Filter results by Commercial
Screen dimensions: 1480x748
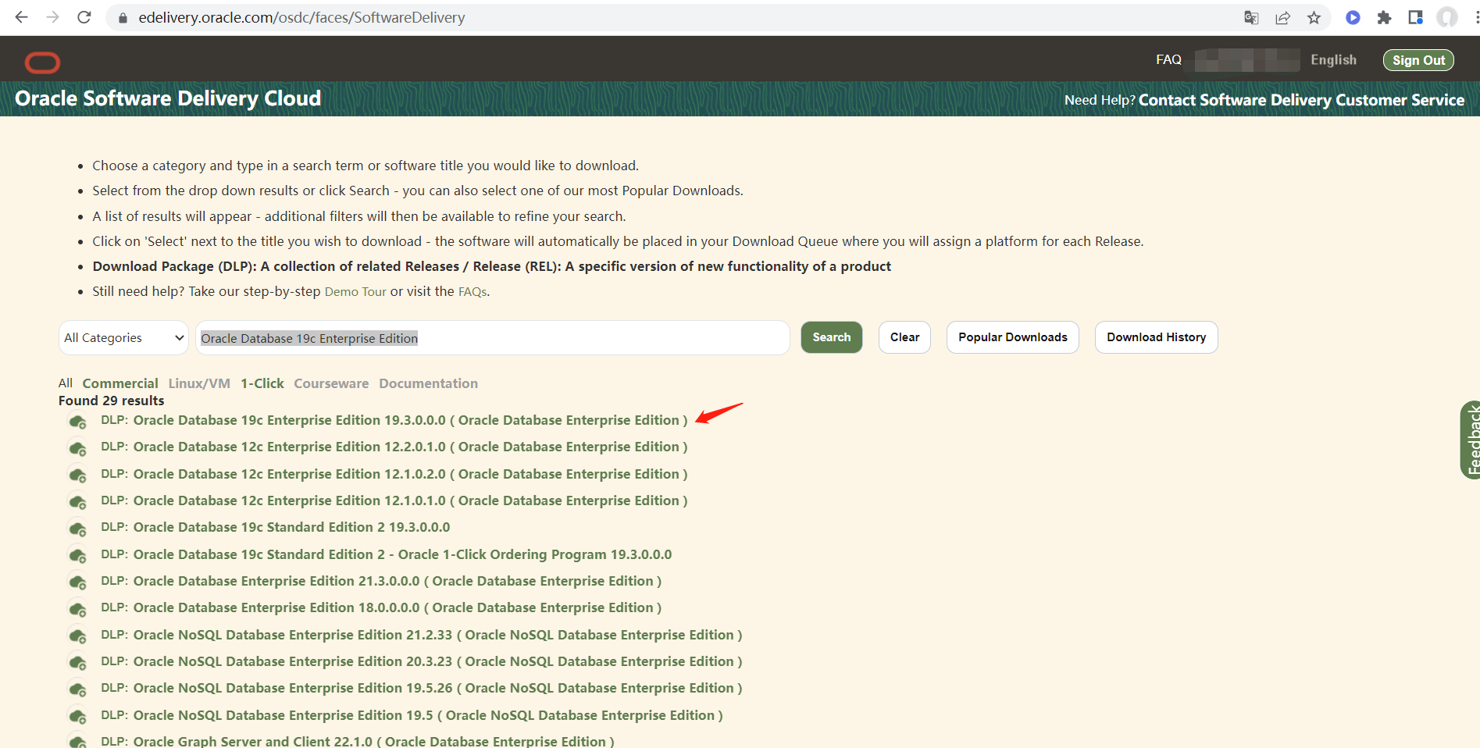pyautogui.click(x=120, y=383)
